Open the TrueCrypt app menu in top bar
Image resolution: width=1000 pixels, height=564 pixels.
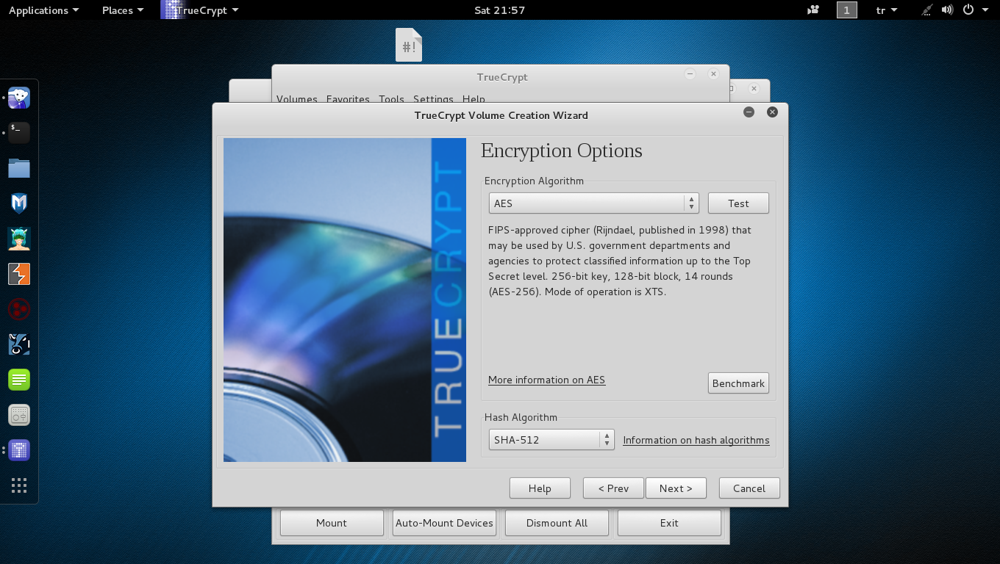(201, 10)
